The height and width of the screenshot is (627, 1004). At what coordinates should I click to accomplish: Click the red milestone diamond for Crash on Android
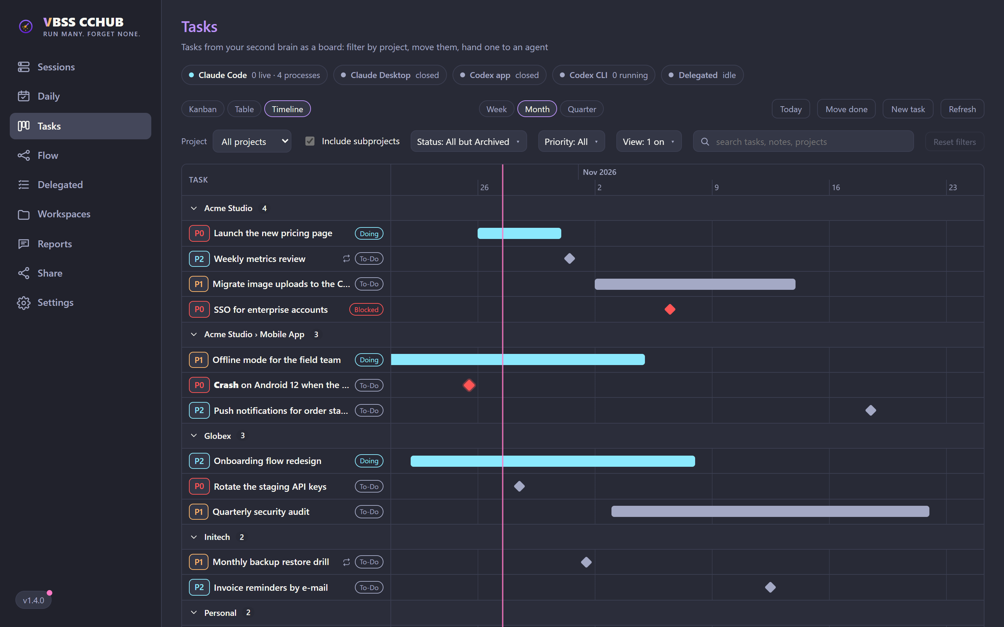tap(469, 385)
